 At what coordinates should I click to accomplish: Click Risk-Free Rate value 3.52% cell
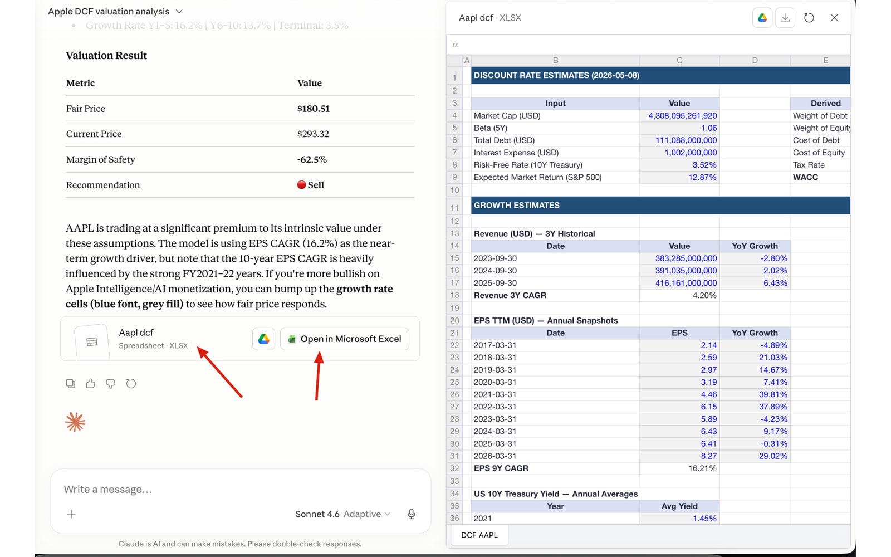[x=679, y=165]
